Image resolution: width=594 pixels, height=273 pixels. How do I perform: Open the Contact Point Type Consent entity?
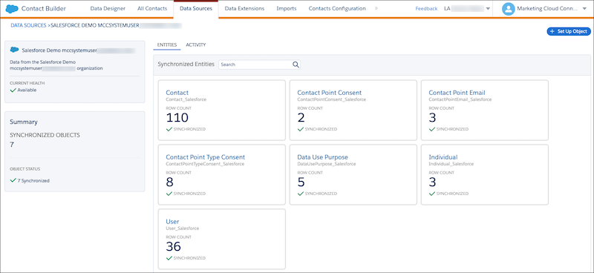click(x=206, y=157)
